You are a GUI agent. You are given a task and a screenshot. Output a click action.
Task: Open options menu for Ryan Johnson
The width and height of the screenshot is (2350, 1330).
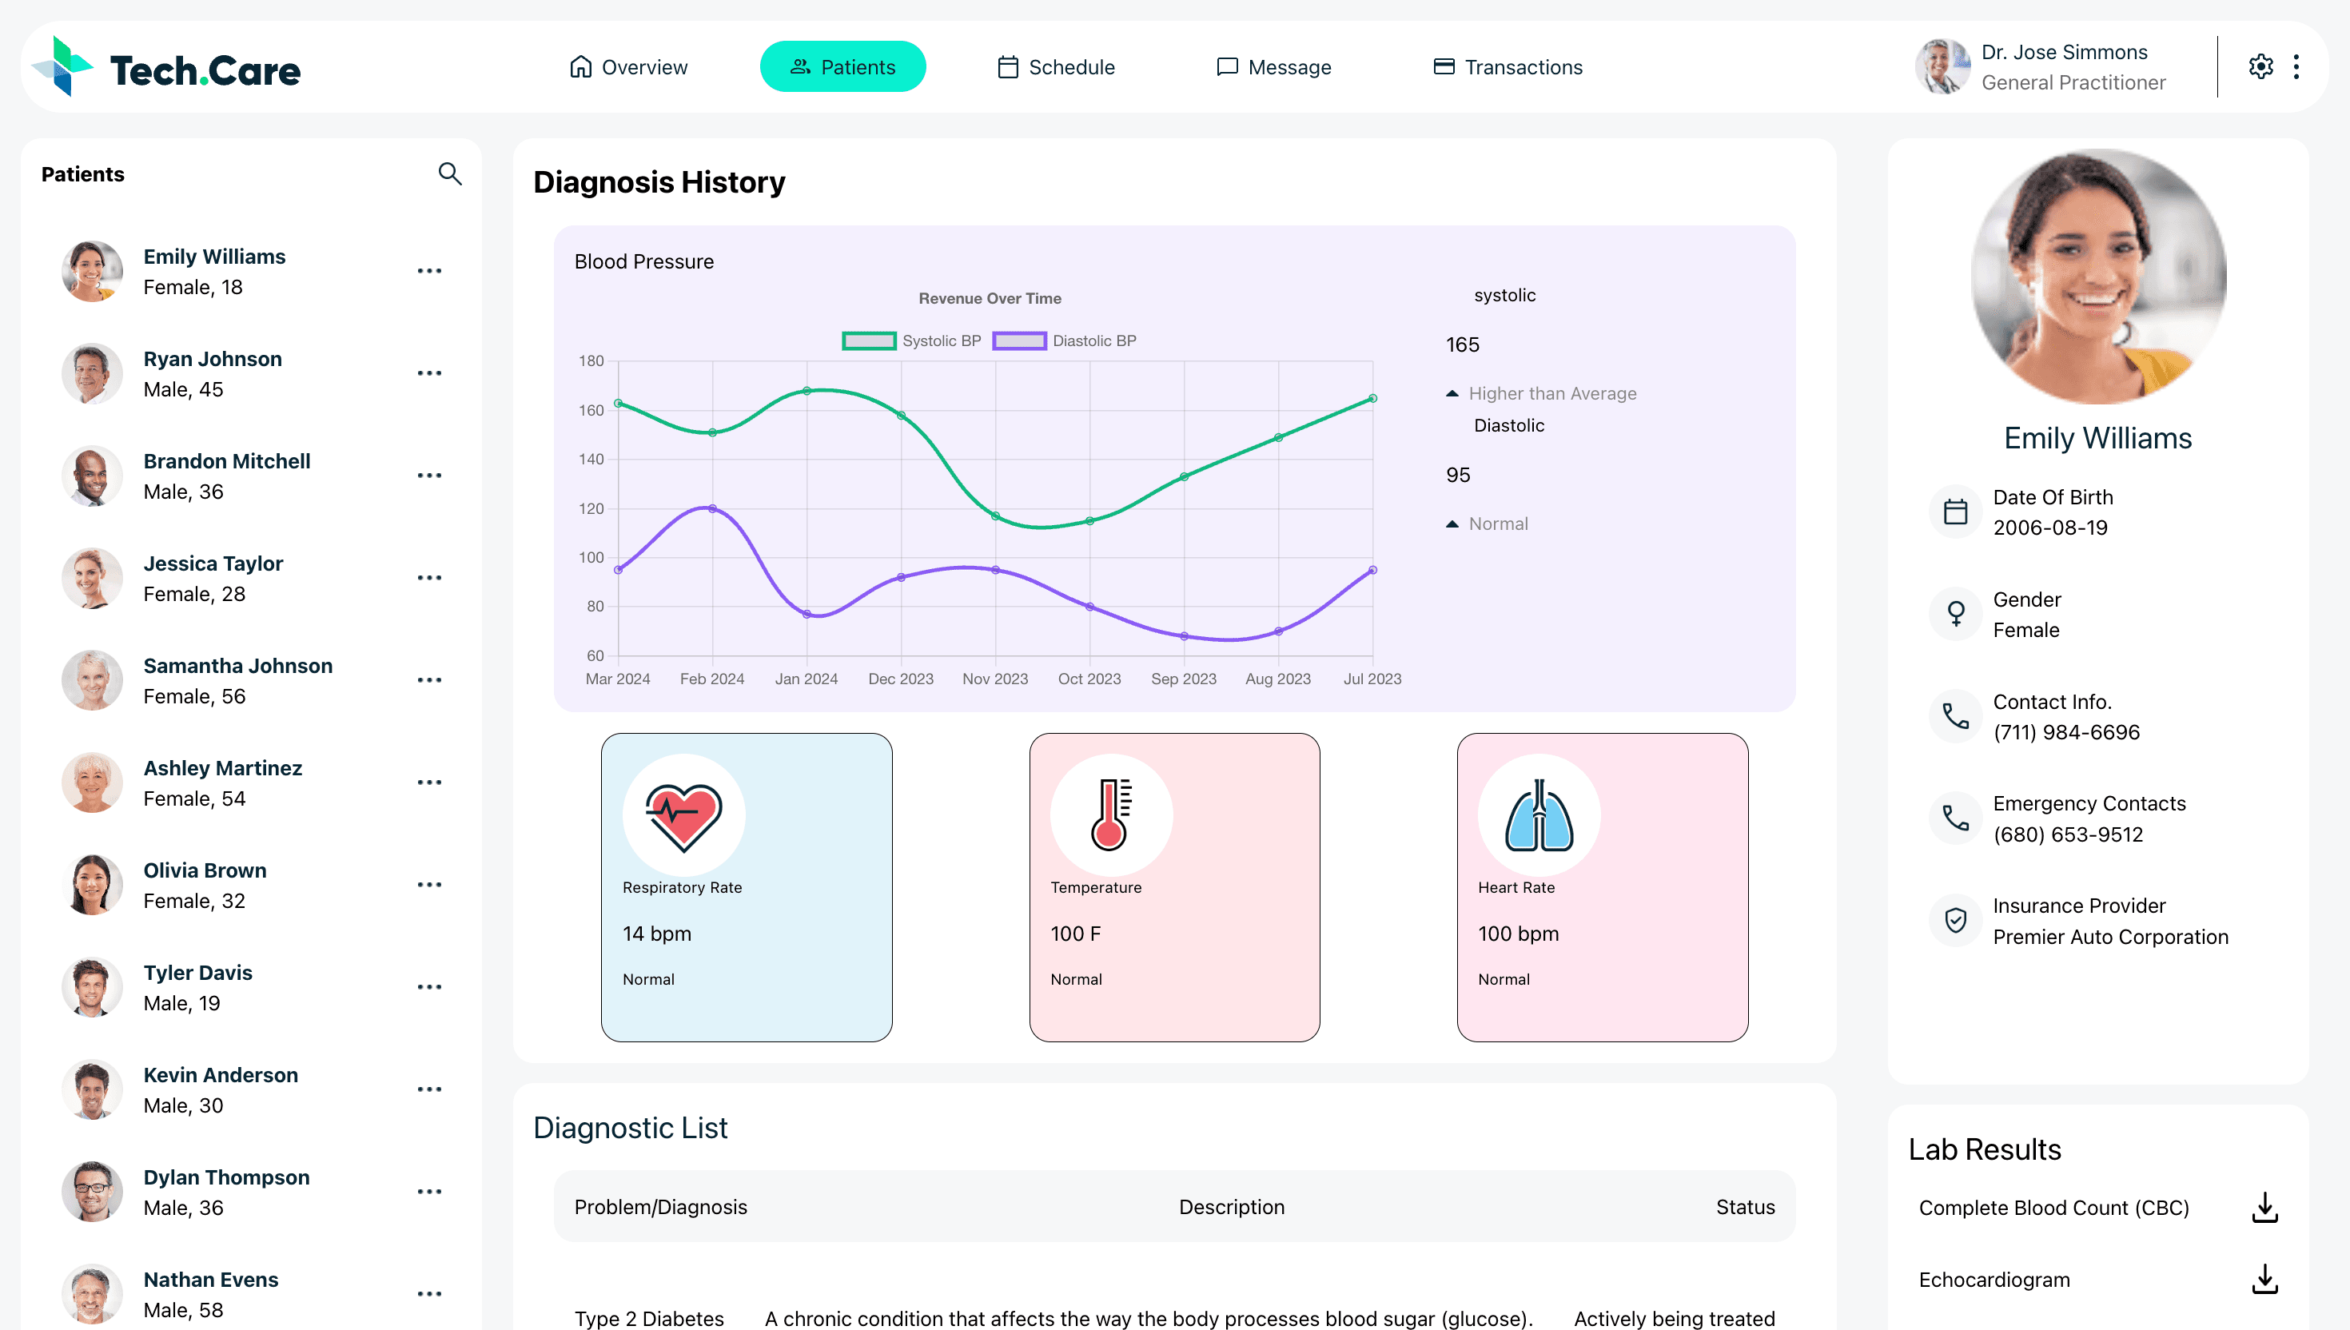pos(429,373)
